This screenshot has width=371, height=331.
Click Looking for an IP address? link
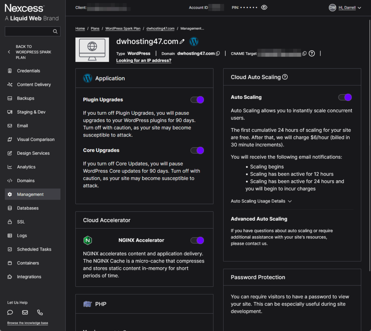pos(143,60)
